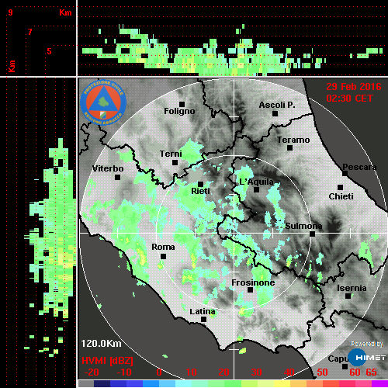Click the magenta swatch on the color bar

click(379, 383)
